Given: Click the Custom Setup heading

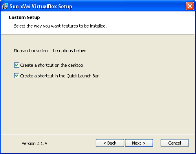Looking at the screenshot, I should pyautogui.click(x=24, y=17).
